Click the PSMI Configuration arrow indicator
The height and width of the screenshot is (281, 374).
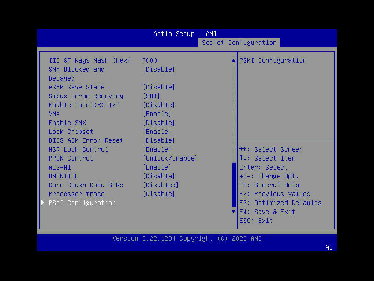click(43, 203)
